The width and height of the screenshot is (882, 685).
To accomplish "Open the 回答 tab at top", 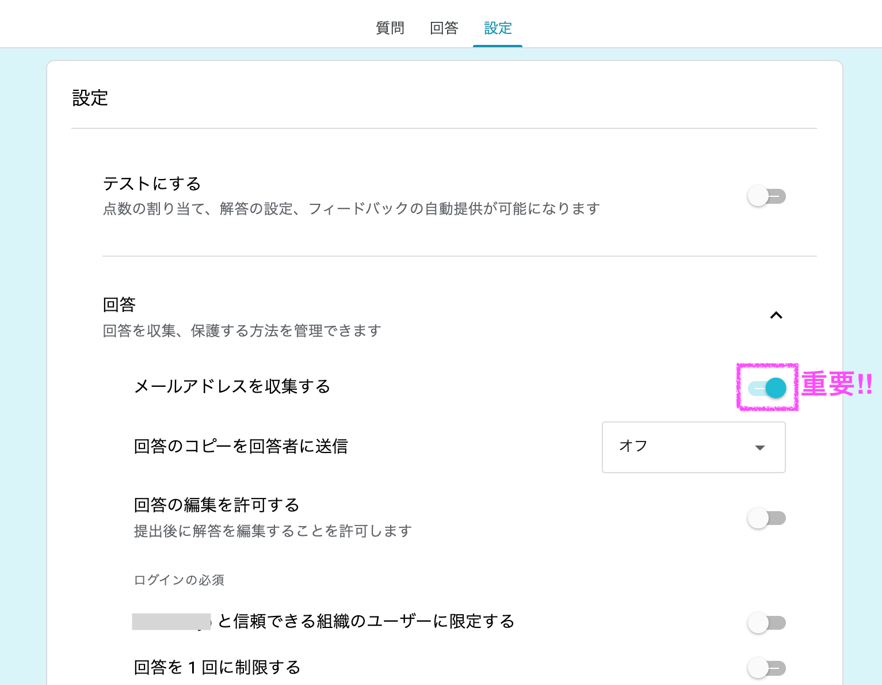I will pyautogui.click(x=444, y=28).
